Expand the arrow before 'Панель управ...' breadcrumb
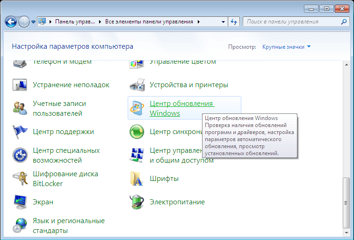 [x=51, y=22]
